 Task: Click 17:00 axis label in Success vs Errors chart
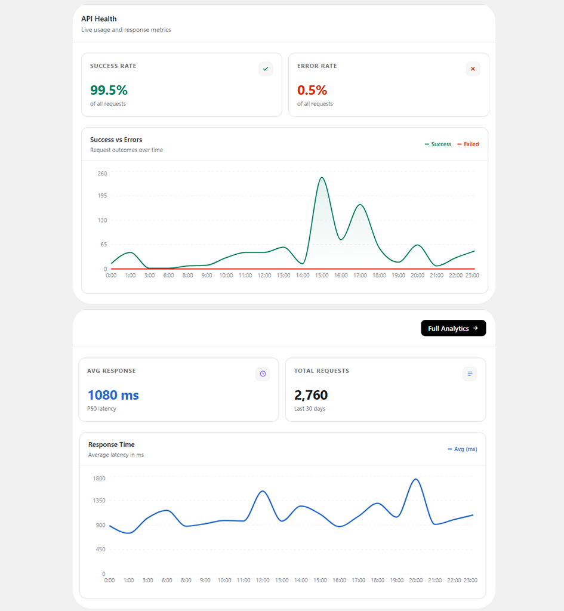click(x=360, y=276)
